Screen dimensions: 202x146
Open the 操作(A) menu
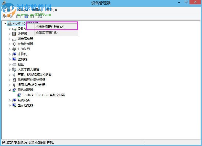(x=23, y=10)
